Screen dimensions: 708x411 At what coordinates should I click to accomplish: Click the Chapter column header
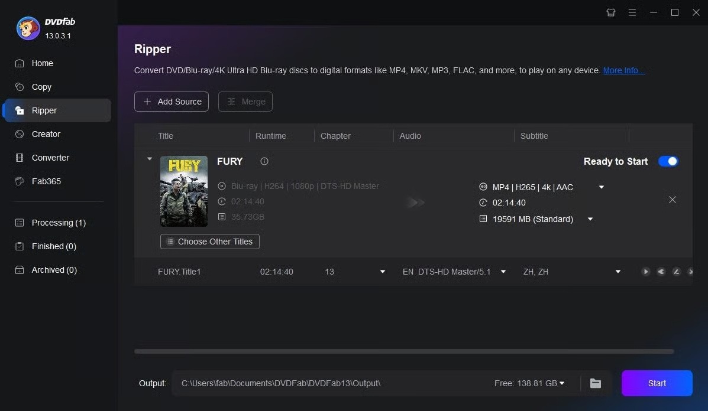335,136
